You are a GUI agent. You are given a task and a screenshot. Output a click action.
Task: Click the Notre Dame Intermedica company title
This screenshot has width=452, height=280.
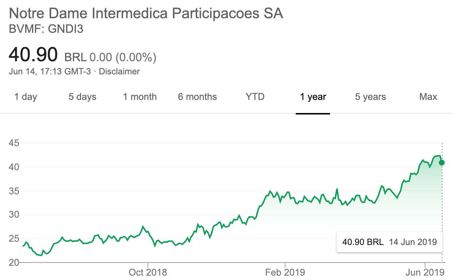point(146,13)
